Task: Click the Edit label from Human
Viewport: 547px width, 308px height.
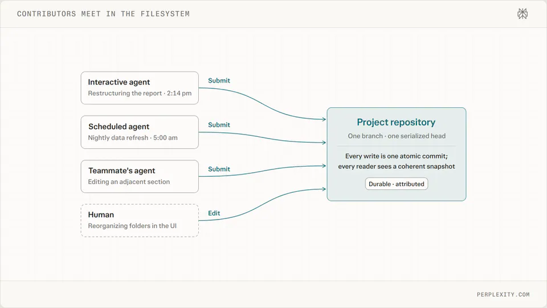Action: click(x=214, y=213)
